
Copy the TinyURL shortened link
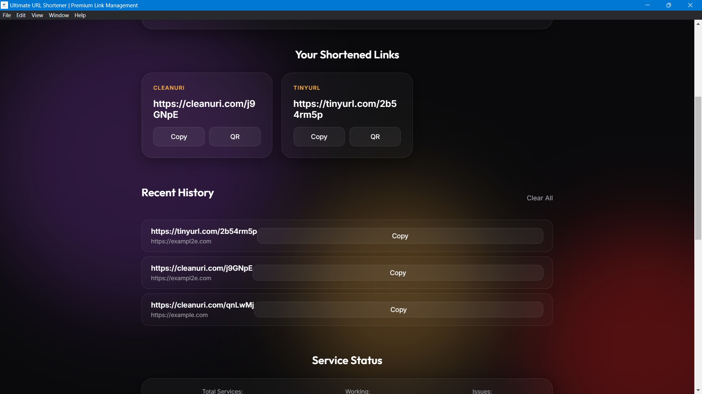319,137
